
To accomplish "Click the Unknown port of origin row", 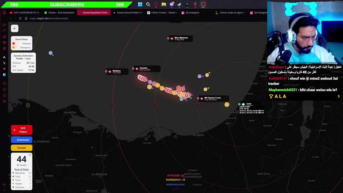I will (22, 187).
